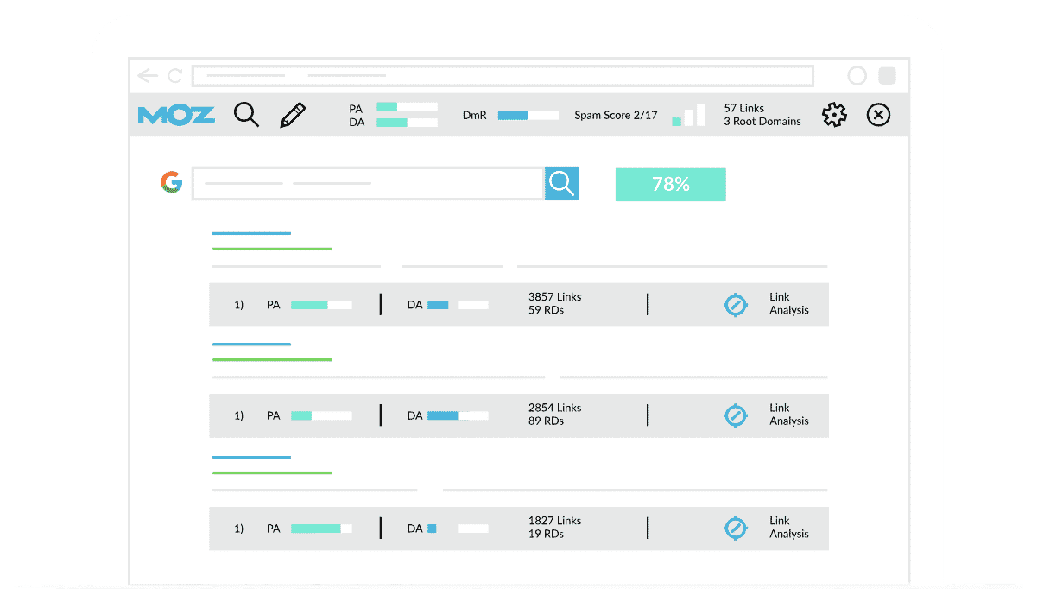
Task: Select the pencil highlight tool in MozBar
Action: click(x=293, y=115)
